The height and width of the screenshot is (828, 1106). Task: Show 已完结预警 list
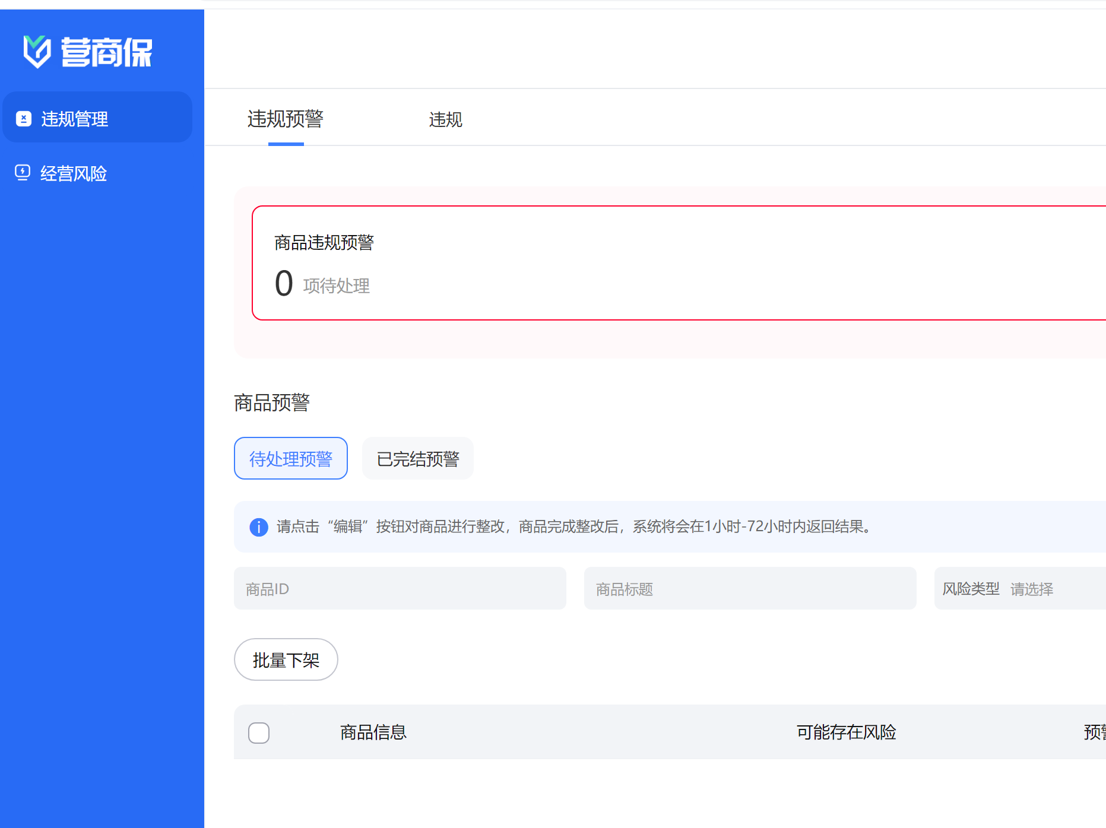418,458
